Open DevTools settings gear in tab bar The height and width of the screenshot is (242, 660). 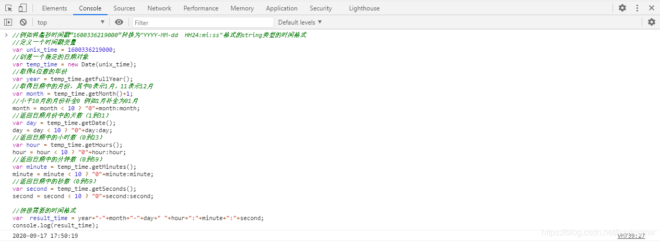coord(622,8)
